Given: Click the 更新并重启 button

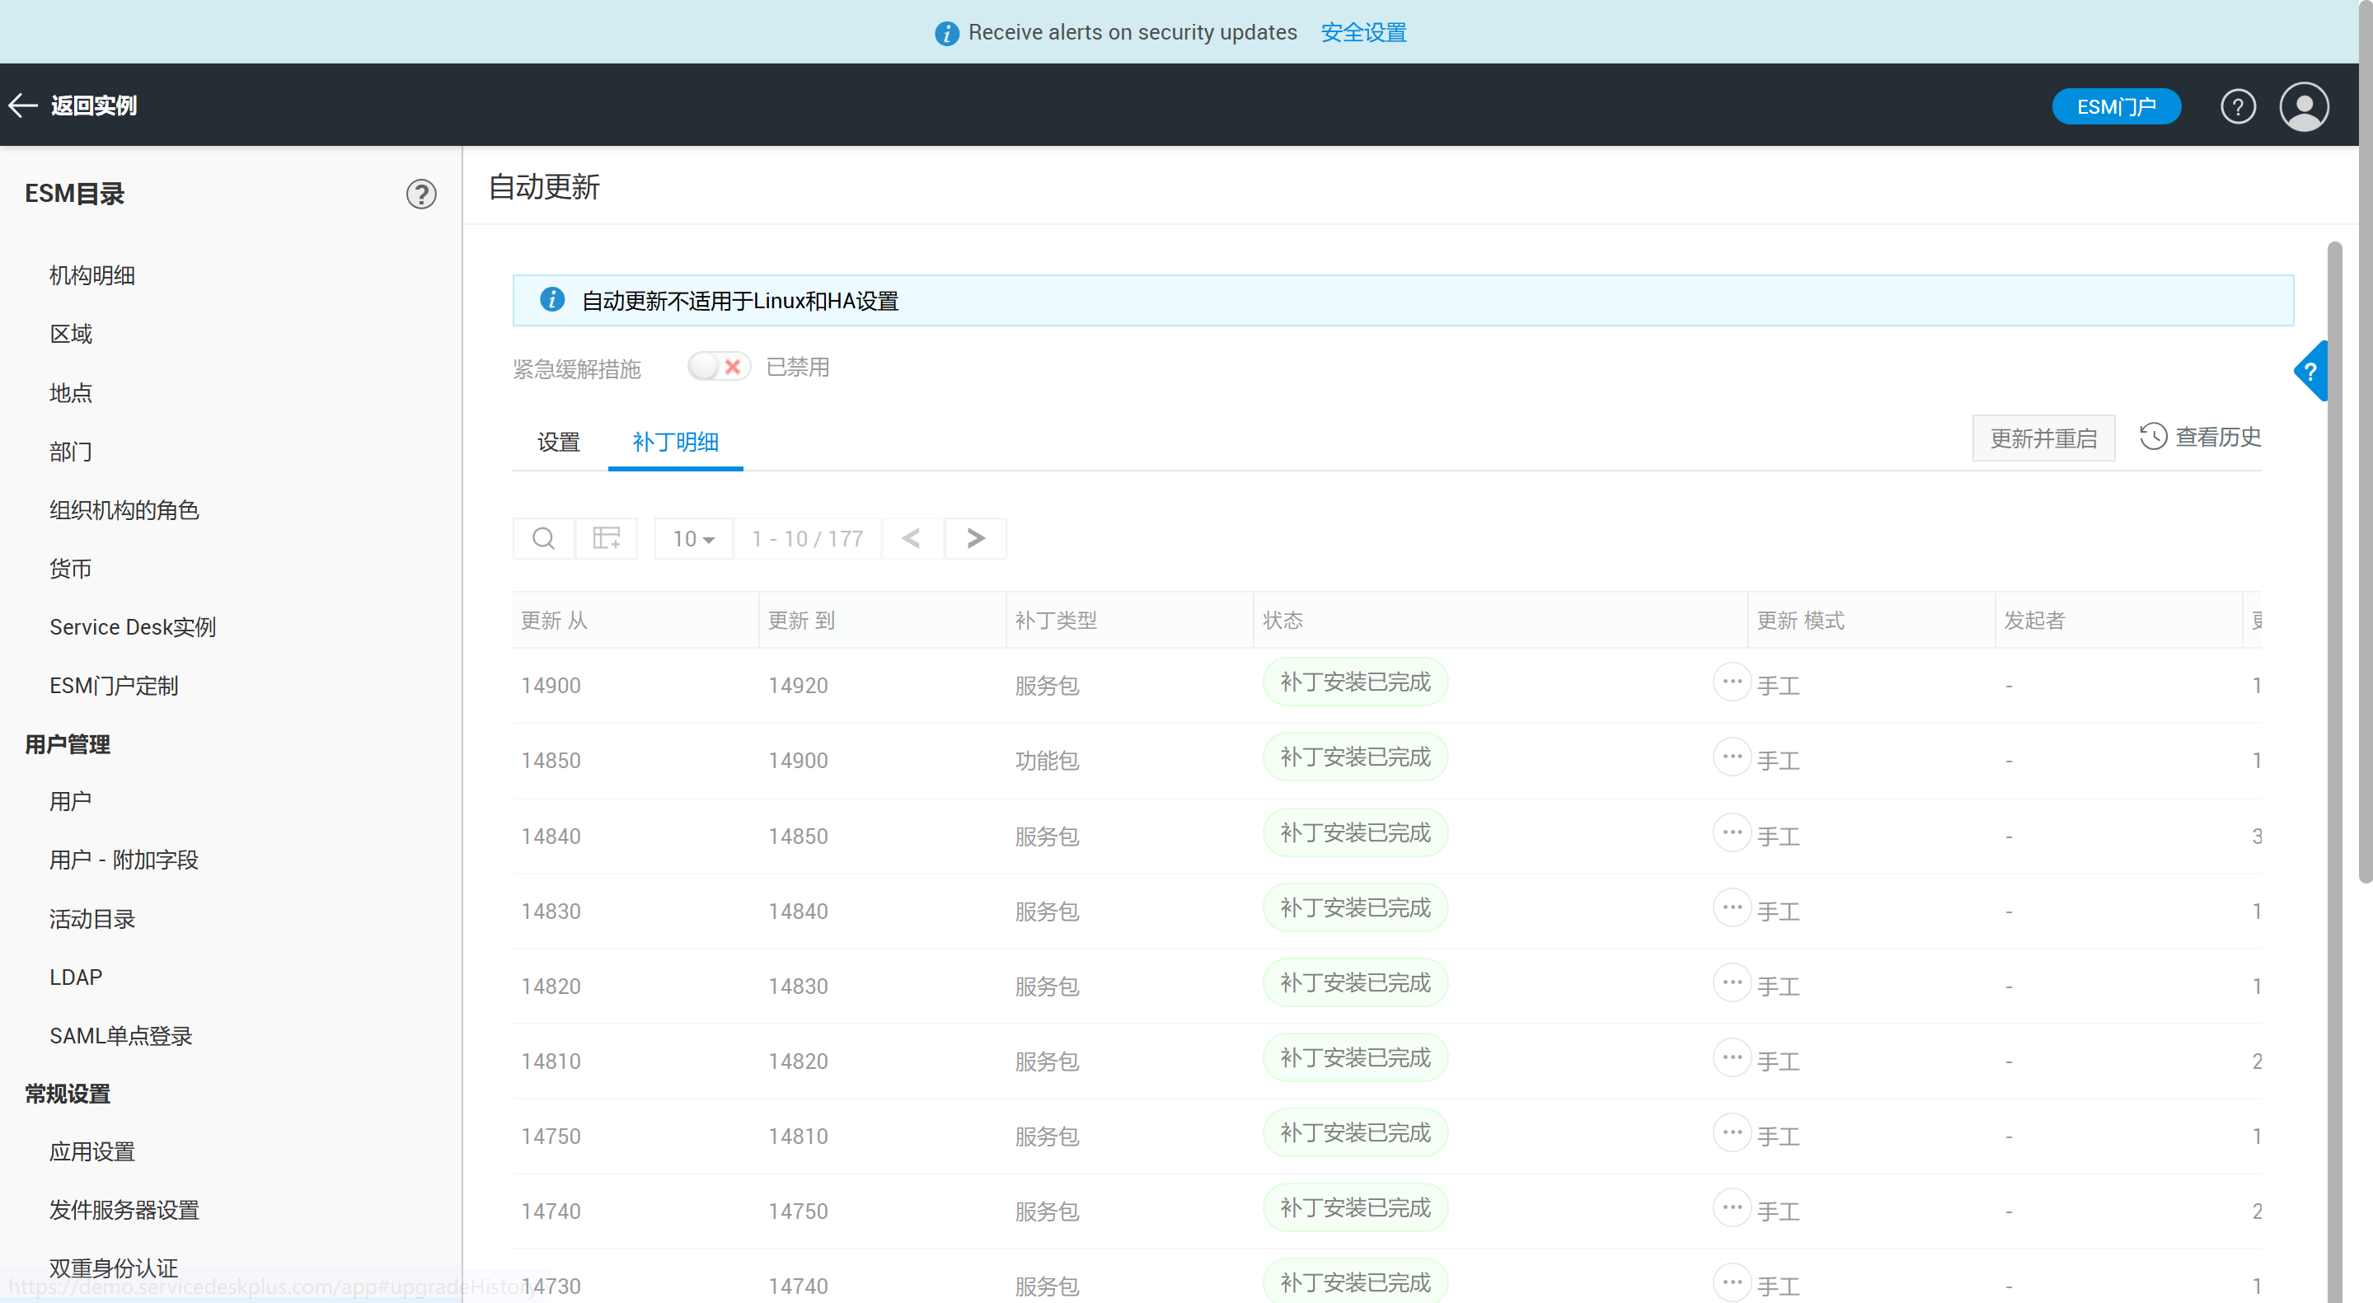Looking at the screenshot, I should (2042, 438).
